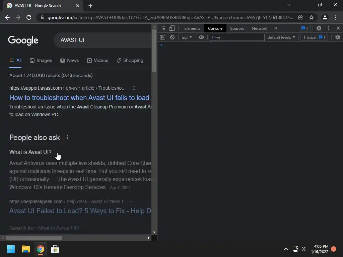Select the All results tab
The image size is (343, 257).
pos(15,61)
